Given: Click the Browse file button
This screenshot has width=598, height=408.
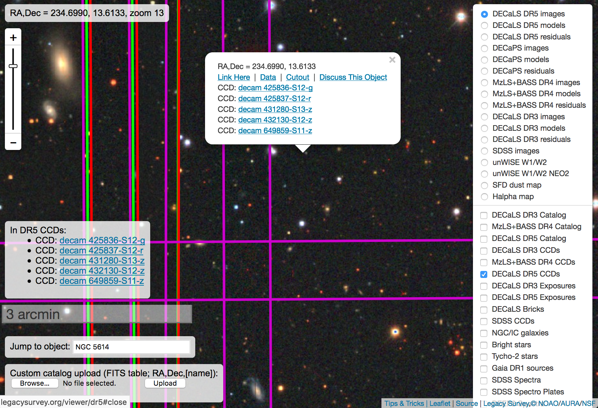Looking at the screenshot, I should pyautogui.click(x=35, y=383).
